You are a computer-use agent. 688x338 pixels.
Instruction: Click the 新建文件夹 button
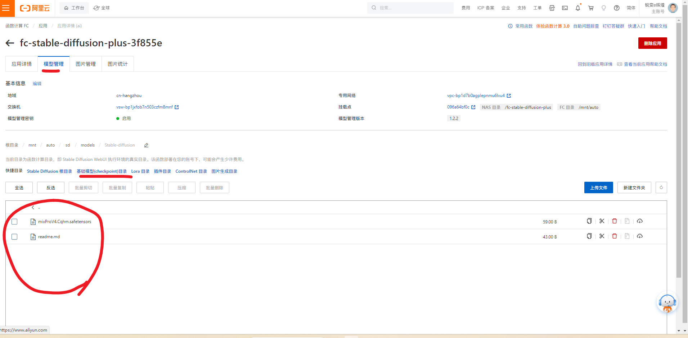634,187
